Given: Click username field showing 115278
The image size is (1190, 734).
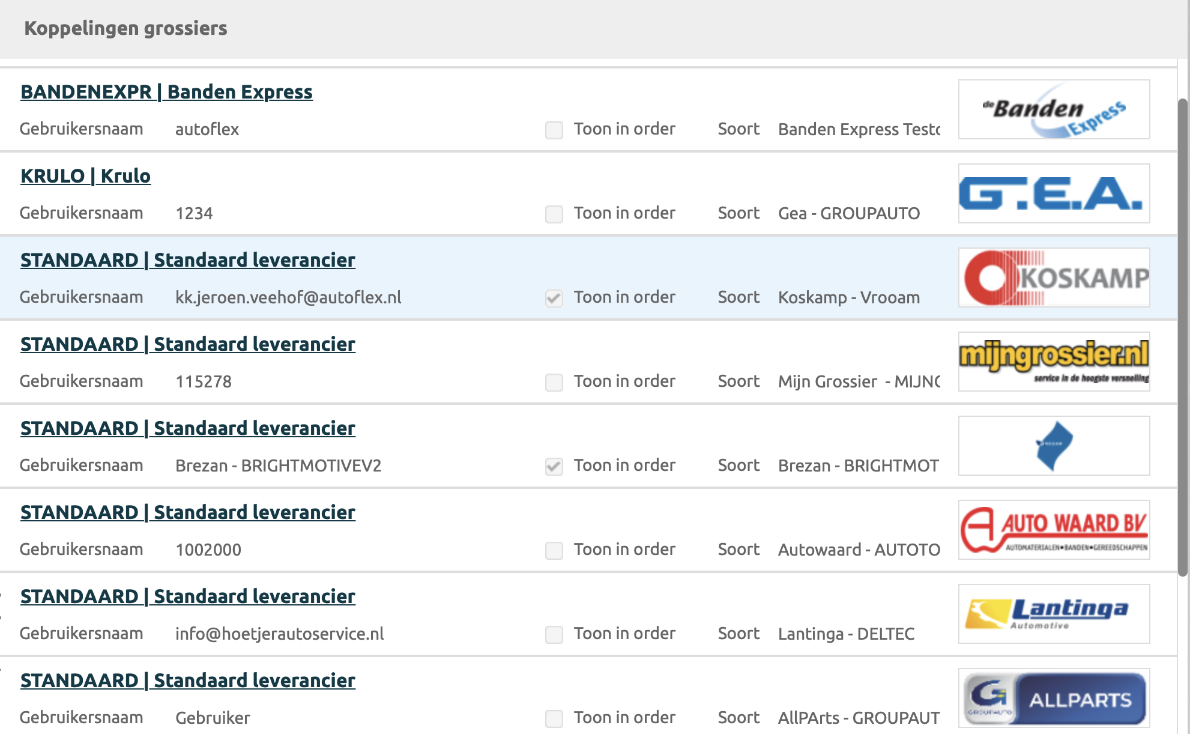Looking at the screenshot, I should [x=204, y=381].
